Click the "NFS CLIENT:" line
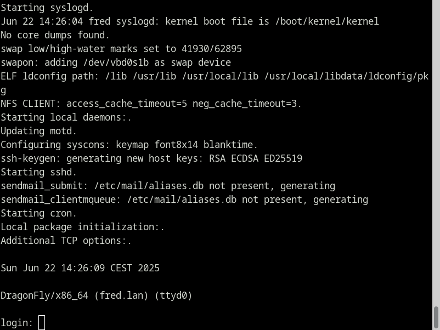 (151, 104)
